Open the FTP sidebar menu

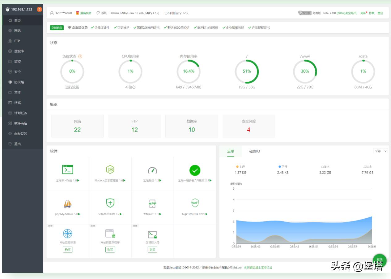pyautogui.click(x=23, y=41)
